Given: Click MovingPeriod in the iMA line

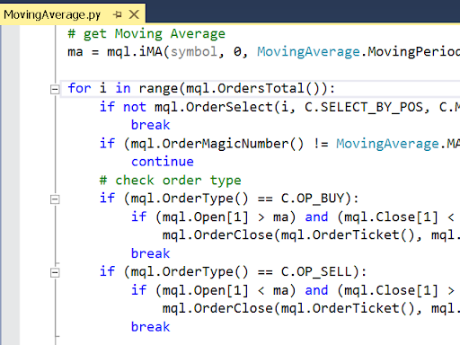Looking at the screenshot, I should tap(413, 52).
